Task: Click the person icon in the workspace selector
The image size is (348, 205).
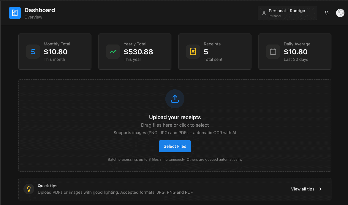Action: pyautogui.click(x=264, y=13)
